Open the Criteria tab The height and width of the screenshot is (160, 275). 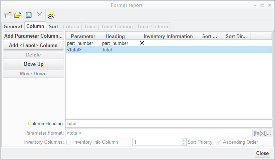tap(71, 26)
